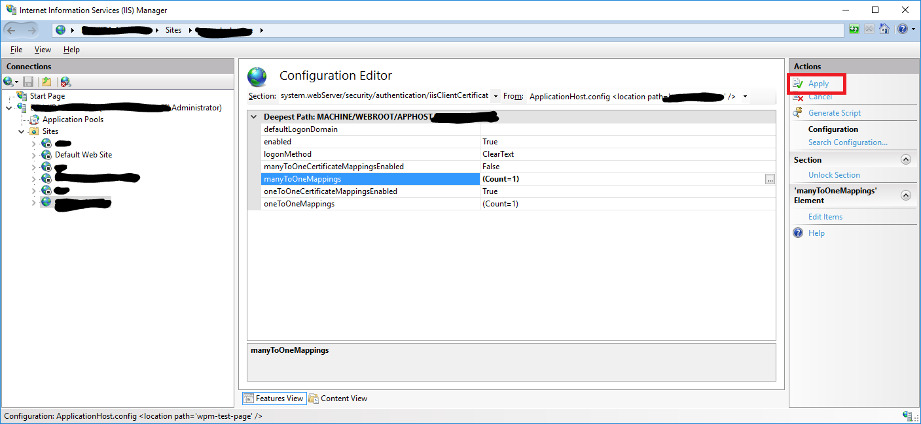
Task: Click Save Connections disk icon
Action: [28, 82]
